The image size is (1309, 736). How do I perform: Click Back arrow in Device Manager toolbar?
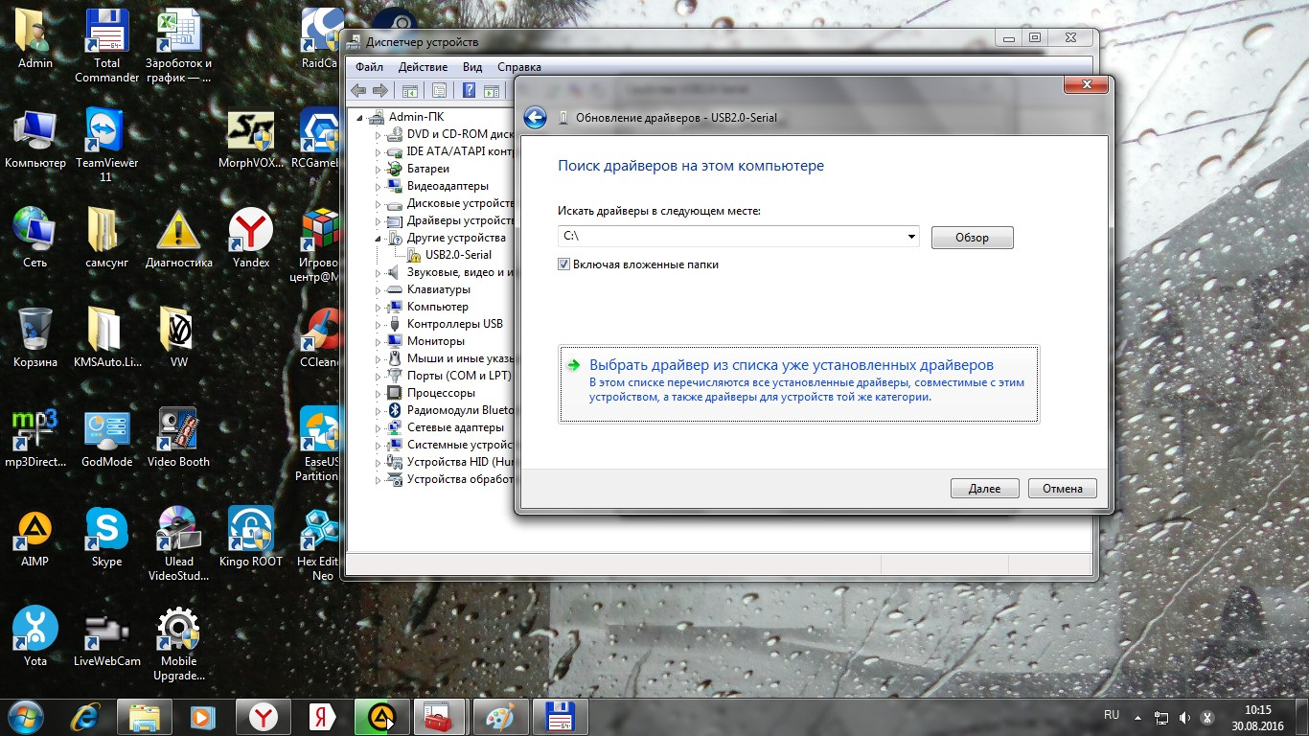point(358,91)
